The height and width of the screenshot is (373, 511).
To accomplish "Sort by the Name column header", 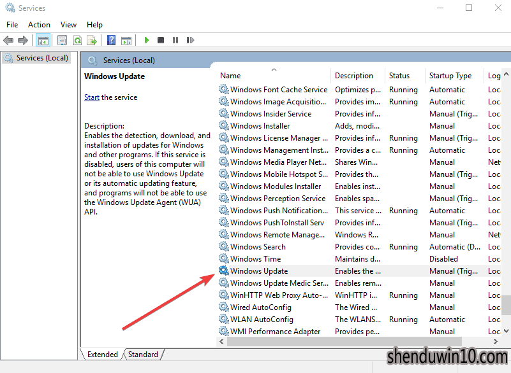I will pyautogui.click(x=274, y=76).
